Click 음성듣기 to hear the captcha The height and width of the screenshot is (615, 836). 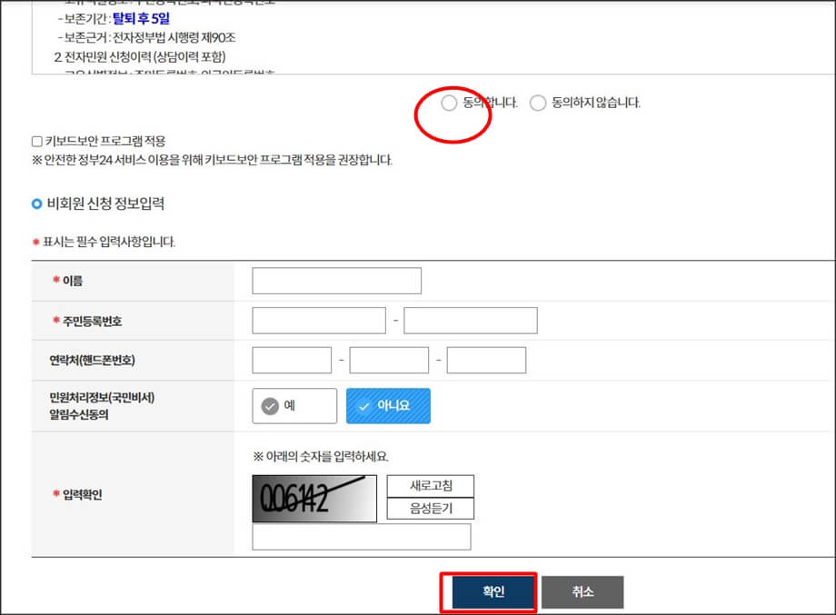coord(430,508)
